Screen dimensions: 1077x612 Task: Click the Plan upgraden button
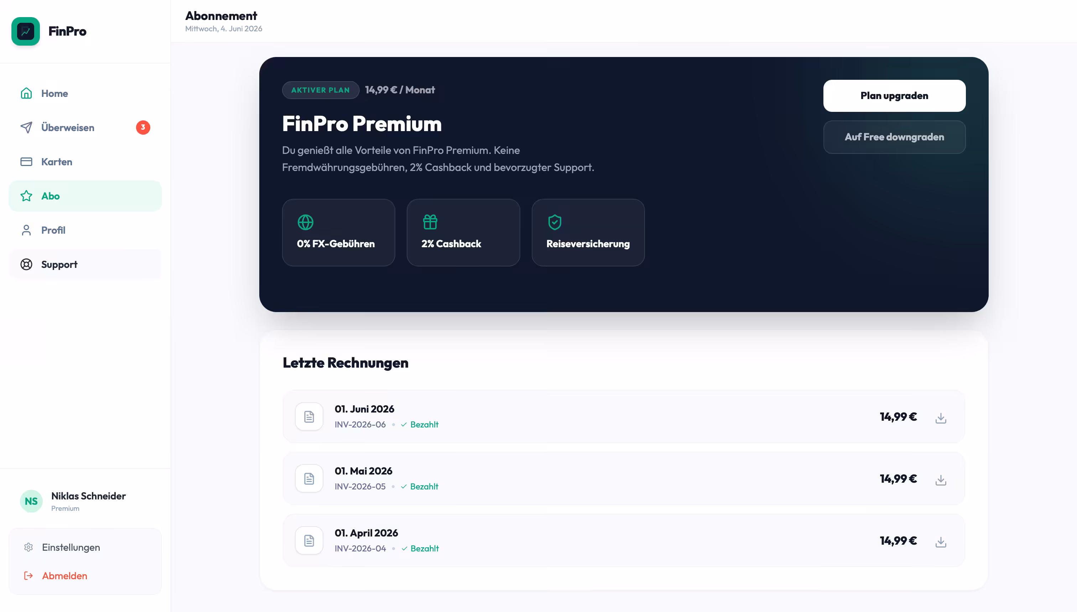(894, 96)
